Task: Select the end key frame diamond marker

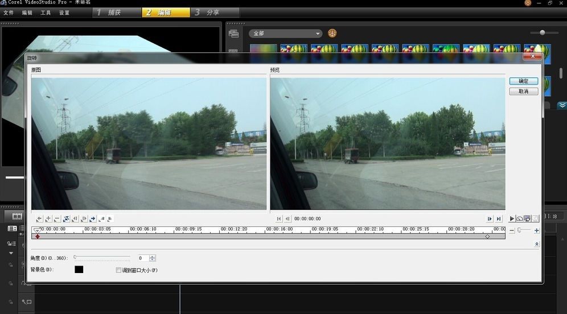Action: [487, 236]
